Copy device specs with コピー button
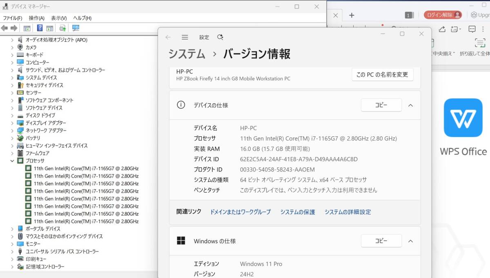Screen dimensions: 490x278 (381, 105)
